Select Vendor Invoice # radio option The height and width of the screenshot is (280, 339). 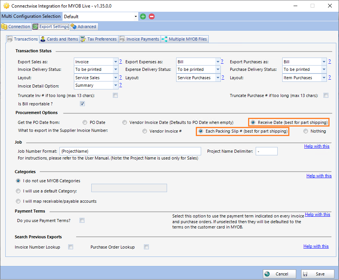[x=145, y=131]
